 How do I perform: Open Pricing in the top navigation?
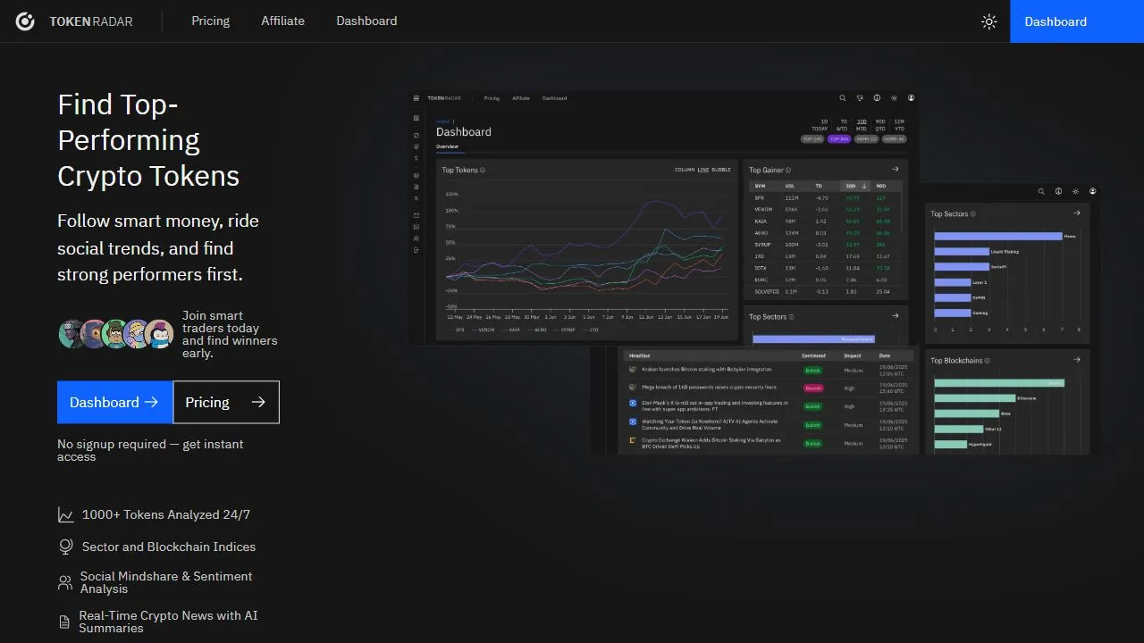tap(211, 21)
